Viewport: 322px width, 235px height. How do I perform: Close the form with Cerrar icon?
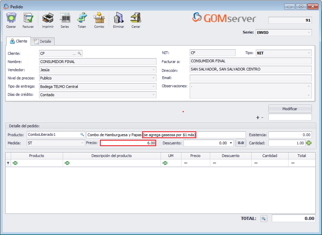pos(136,18)
